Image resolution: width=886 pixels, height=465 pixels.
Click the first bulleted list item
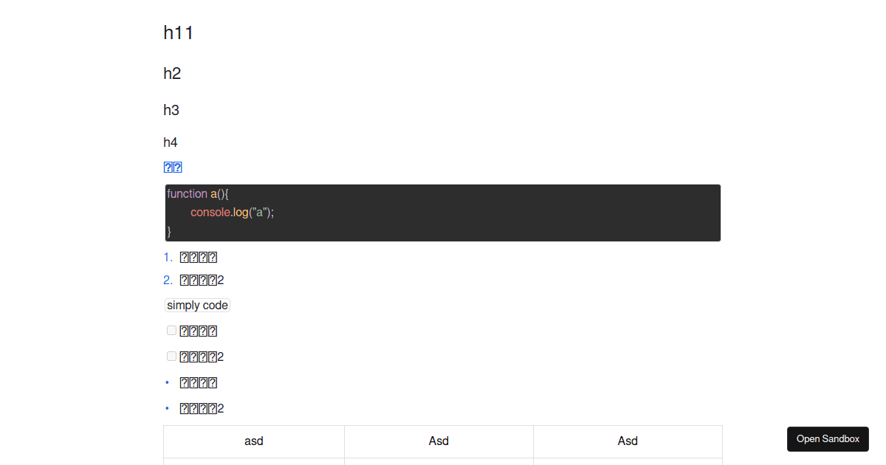(198, 382)
